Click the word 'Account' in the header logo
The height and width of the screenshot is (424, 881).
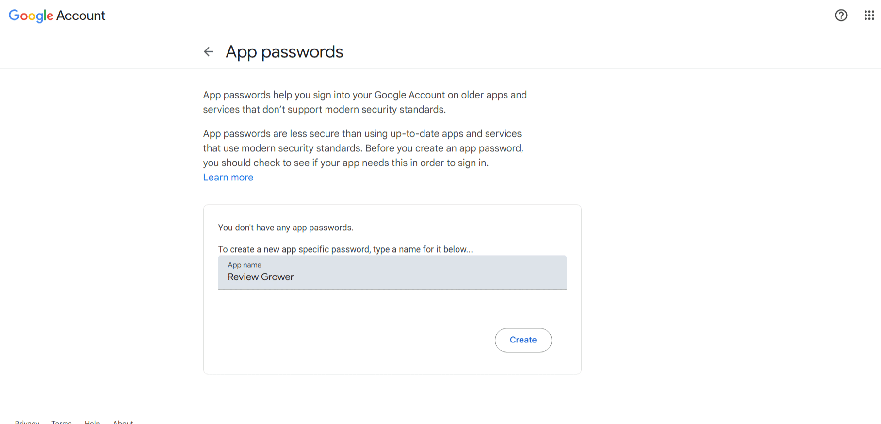(81, 16)
